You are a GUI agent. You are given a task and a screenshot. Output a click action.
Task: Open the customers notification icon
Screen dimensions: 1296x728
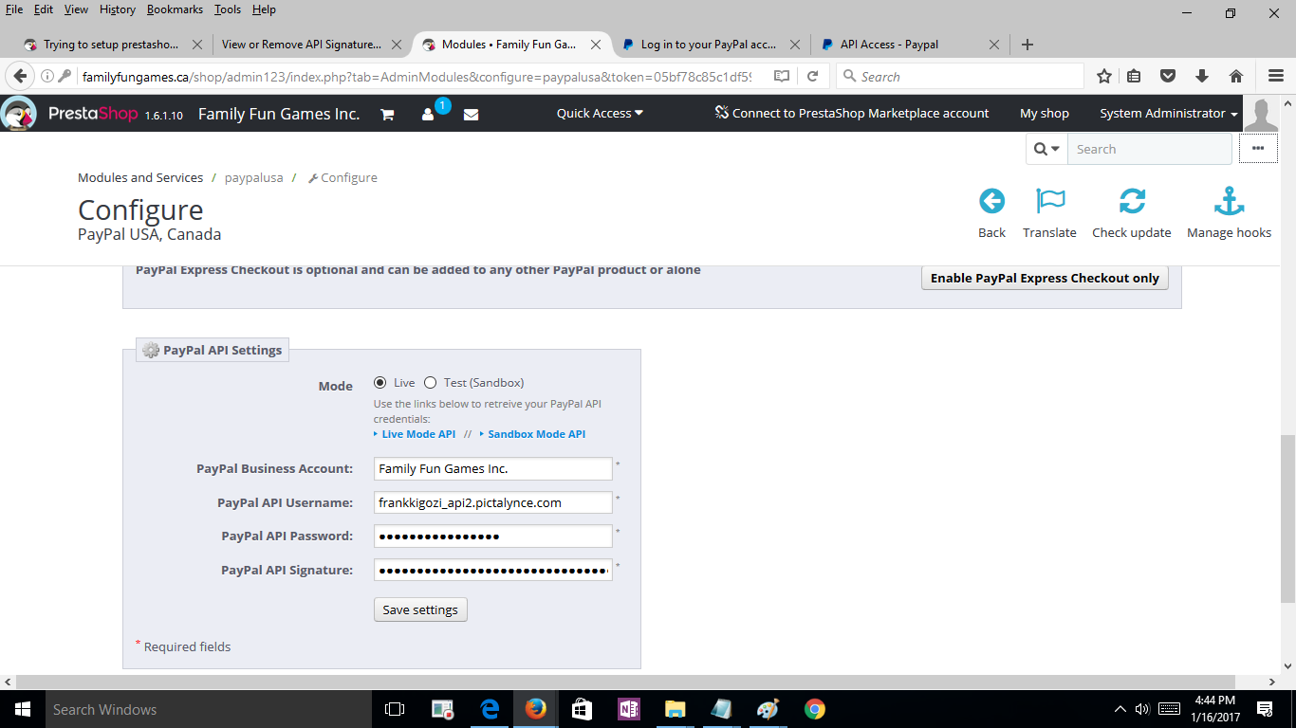pyautogui.click(x=428, y=114)
